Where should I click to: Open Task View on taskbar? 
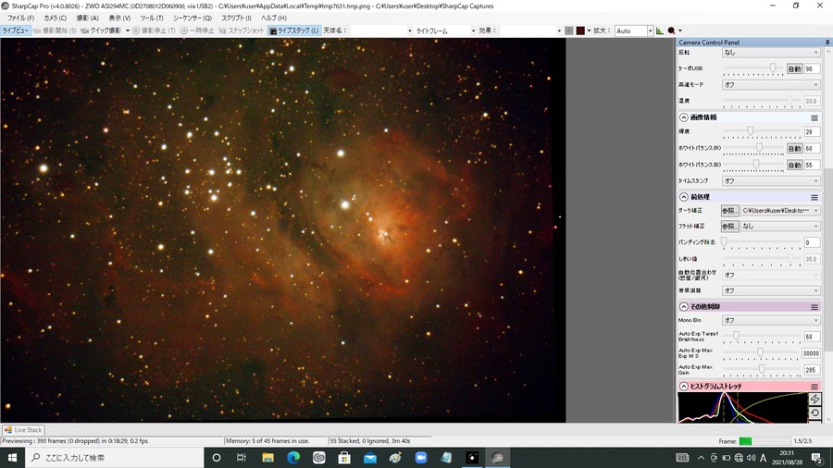point(242,458)
